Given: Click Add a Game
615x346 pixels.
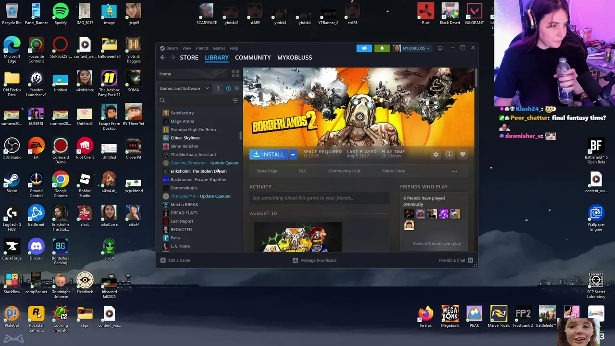Looking at the screenshot, I should point(175,260).
